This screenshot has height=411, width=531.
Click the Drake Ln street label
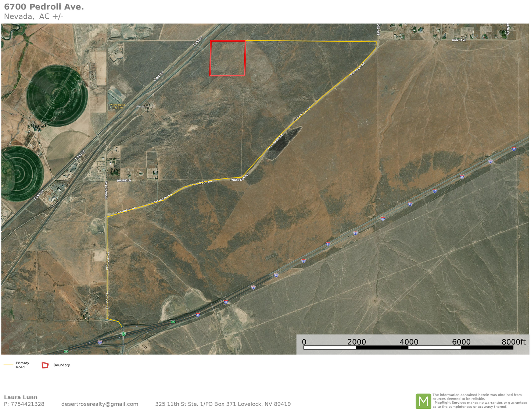124,181
